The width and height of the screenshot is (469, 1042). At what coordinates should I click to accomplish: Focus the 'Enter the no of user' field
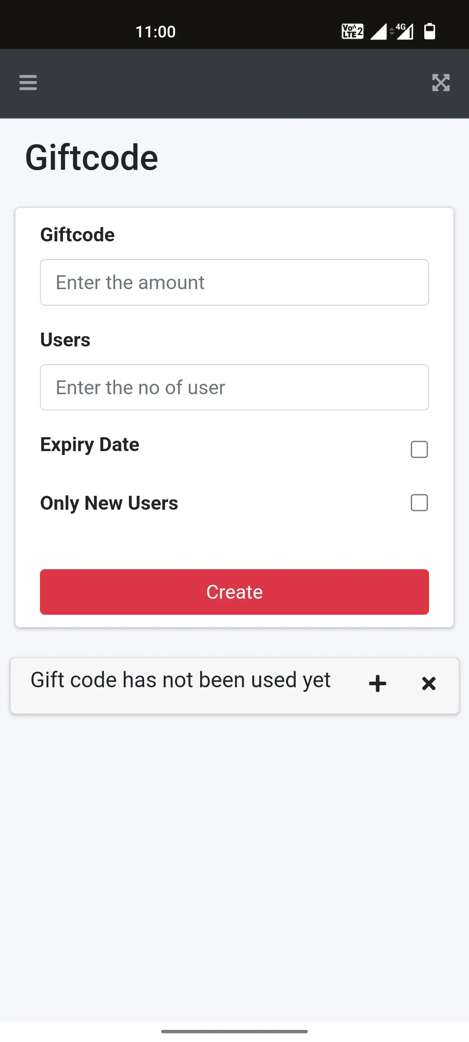tap(234, 387)
